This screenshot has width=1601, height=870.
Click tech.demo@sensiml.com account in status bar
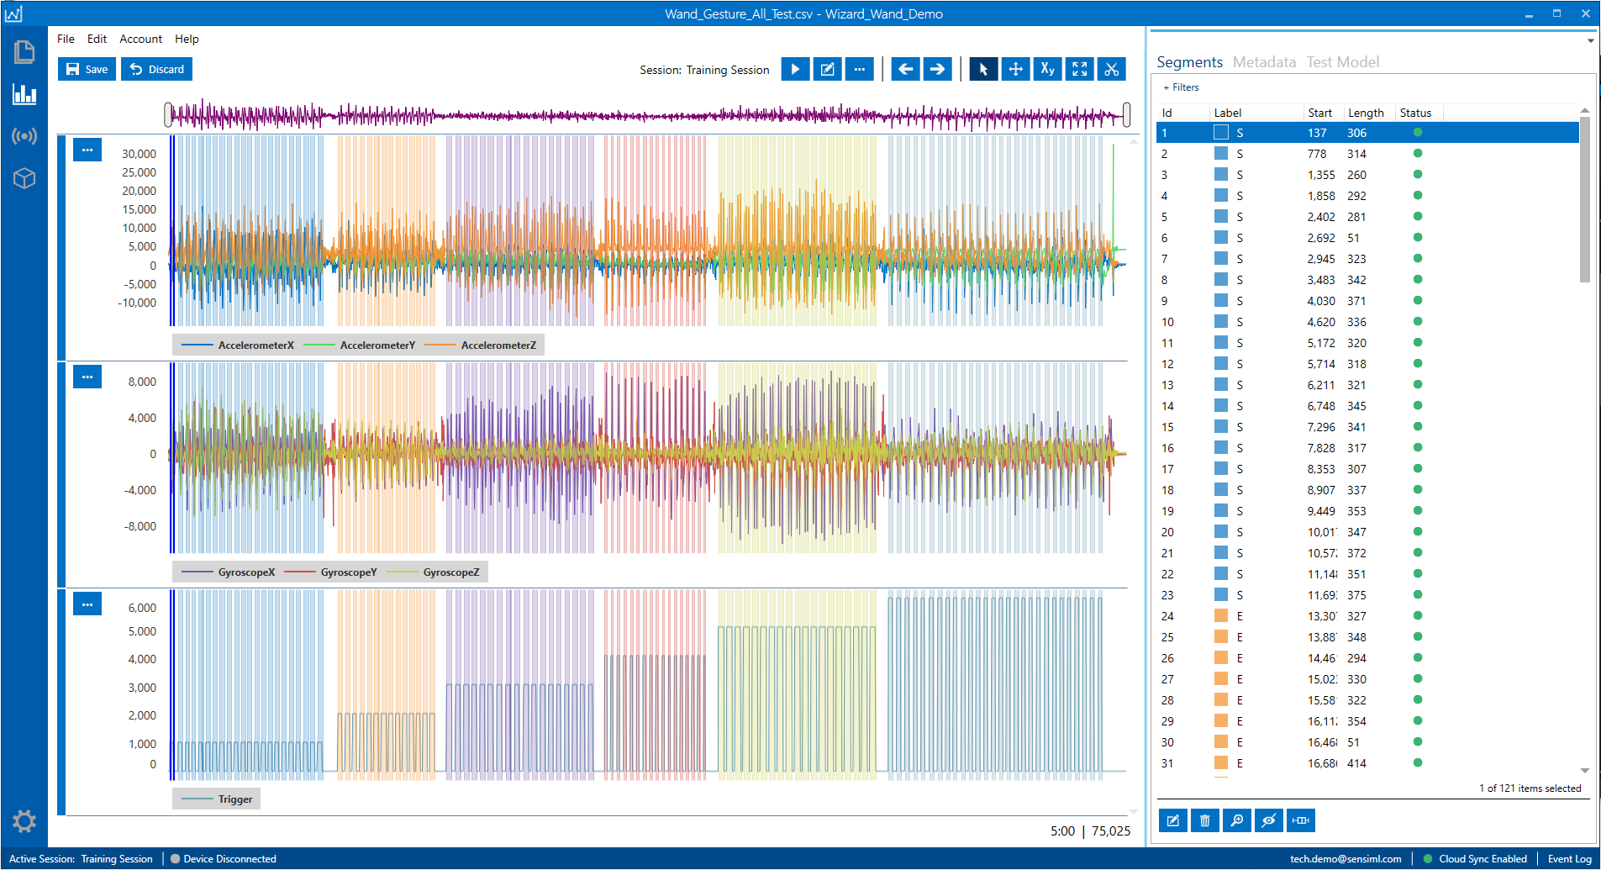pos(1346,858)
